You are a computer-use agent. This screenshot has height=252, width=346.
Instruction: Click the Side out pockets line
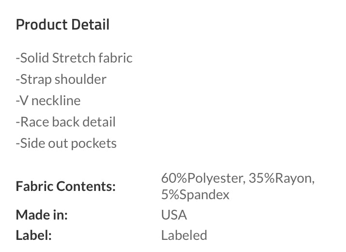[66, 143]
